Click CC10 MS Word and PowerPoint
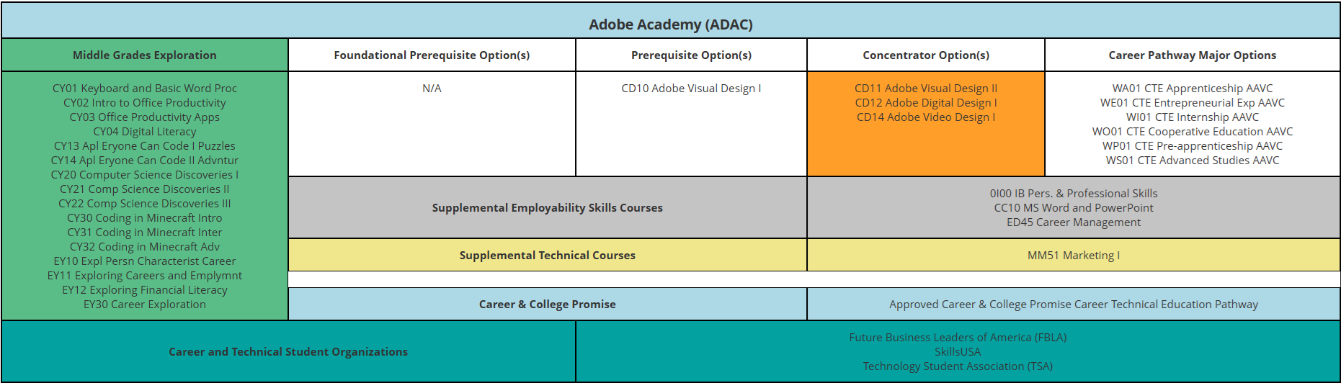The width and height of the screenshot is (1341, 383). [1073, 208]
